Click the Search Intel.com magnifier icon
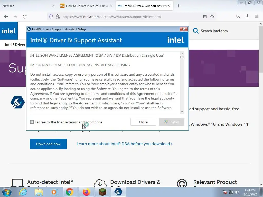This screenshot has height=197, width=263. point(195,31)
